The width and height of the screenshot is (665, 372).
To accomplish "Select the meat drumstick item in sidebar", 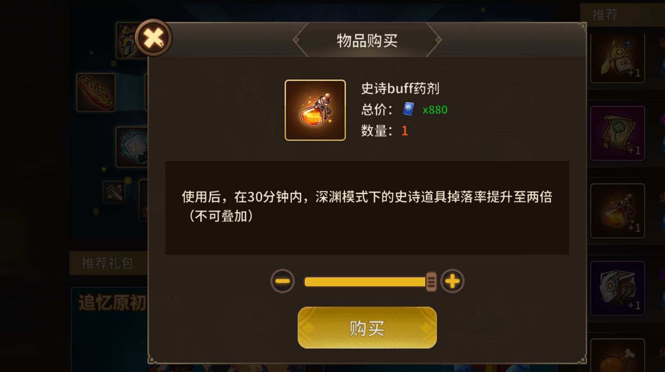I will pyautogui.click(x=617, y=356).
